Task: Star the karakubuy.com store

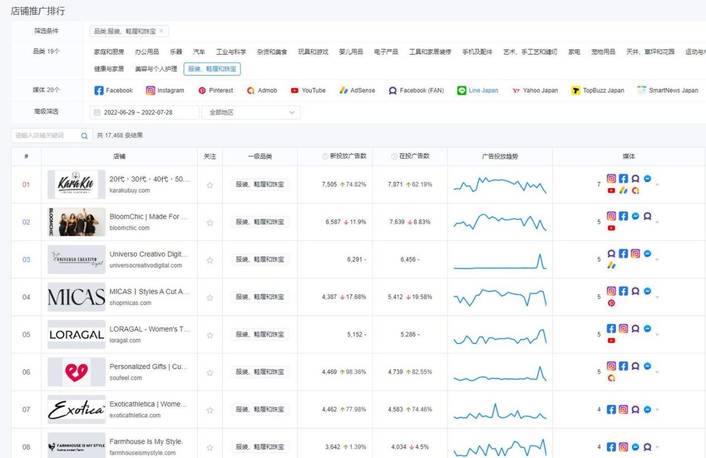Action: point(209,185)
